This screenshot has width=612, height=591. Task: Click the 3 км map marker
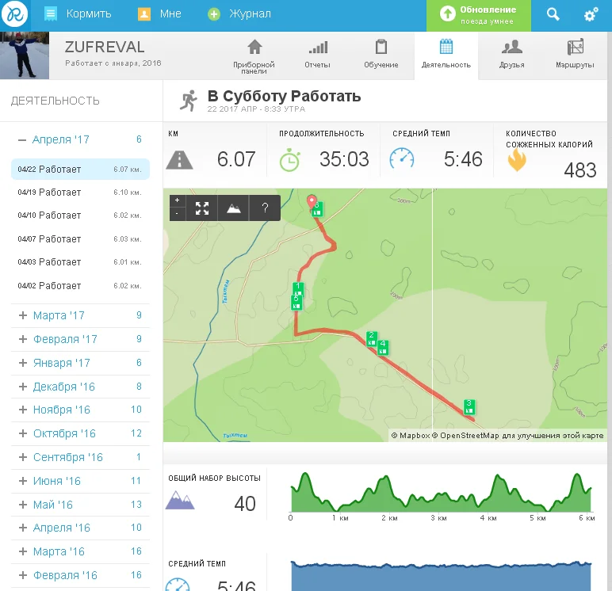469,406
